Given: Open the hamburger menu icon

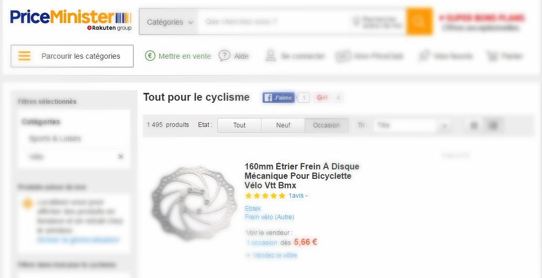Looking at the screenshot, I should point(24,56).
